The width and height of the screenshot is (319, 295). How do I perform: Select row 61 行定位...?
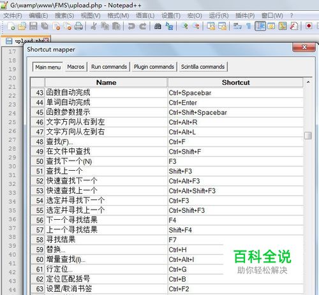point(167,270)
